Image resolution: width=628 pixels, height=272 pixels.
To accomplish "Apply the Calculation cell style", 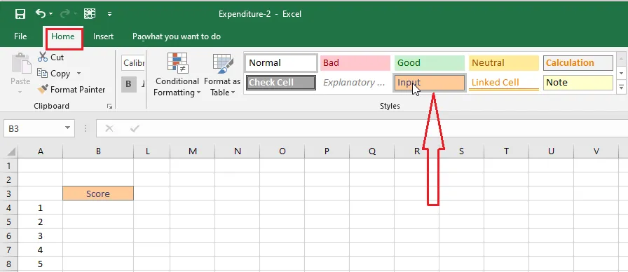I will point(578,63).
